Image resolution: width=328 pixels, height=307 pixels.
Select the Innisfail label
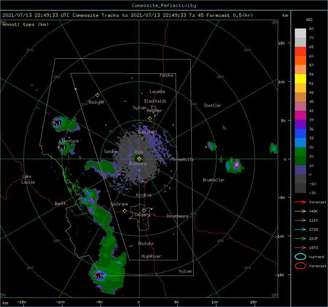pyautogui.click(x=147, y=132)
